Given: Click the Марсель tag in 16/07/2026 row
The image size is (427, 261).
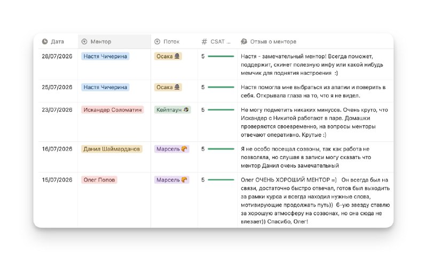Looking at the screenshot, I should click(x=171, y=149).
